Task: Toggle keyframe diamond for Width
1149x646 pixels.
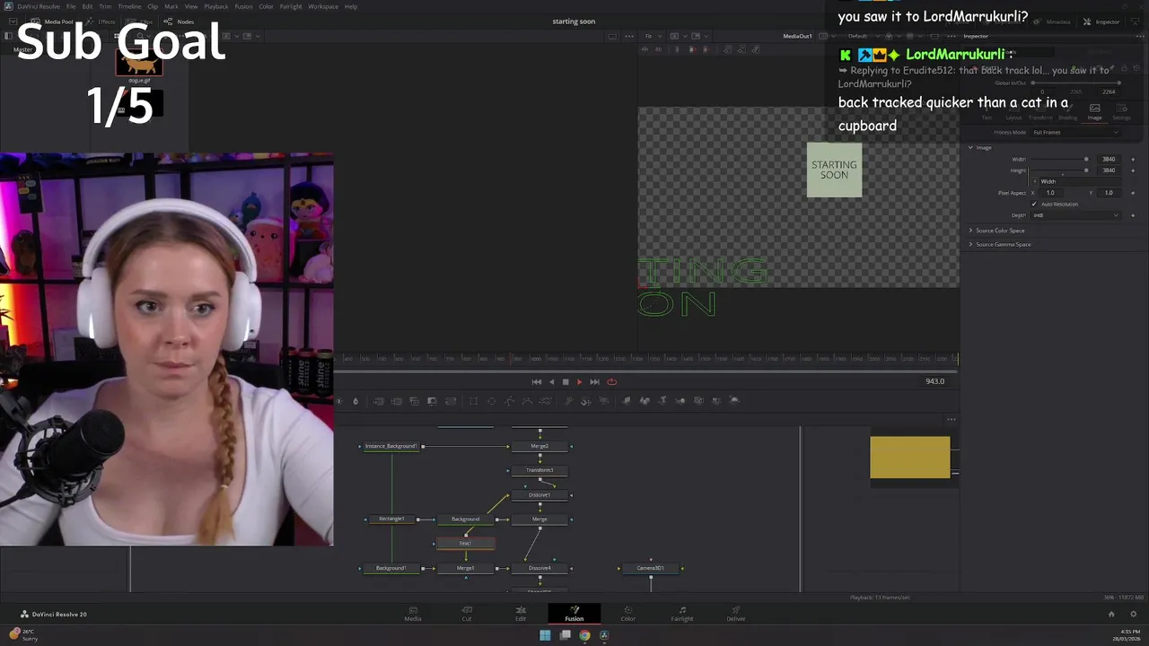Action: tap(1133, 159)
